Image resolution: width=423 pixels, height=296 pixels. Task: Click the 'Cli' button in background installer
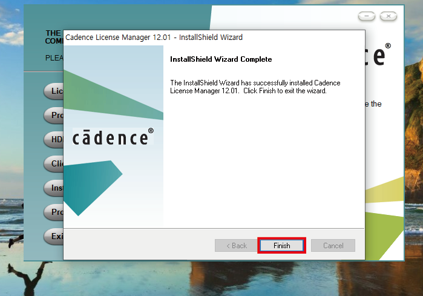point(54,163)
